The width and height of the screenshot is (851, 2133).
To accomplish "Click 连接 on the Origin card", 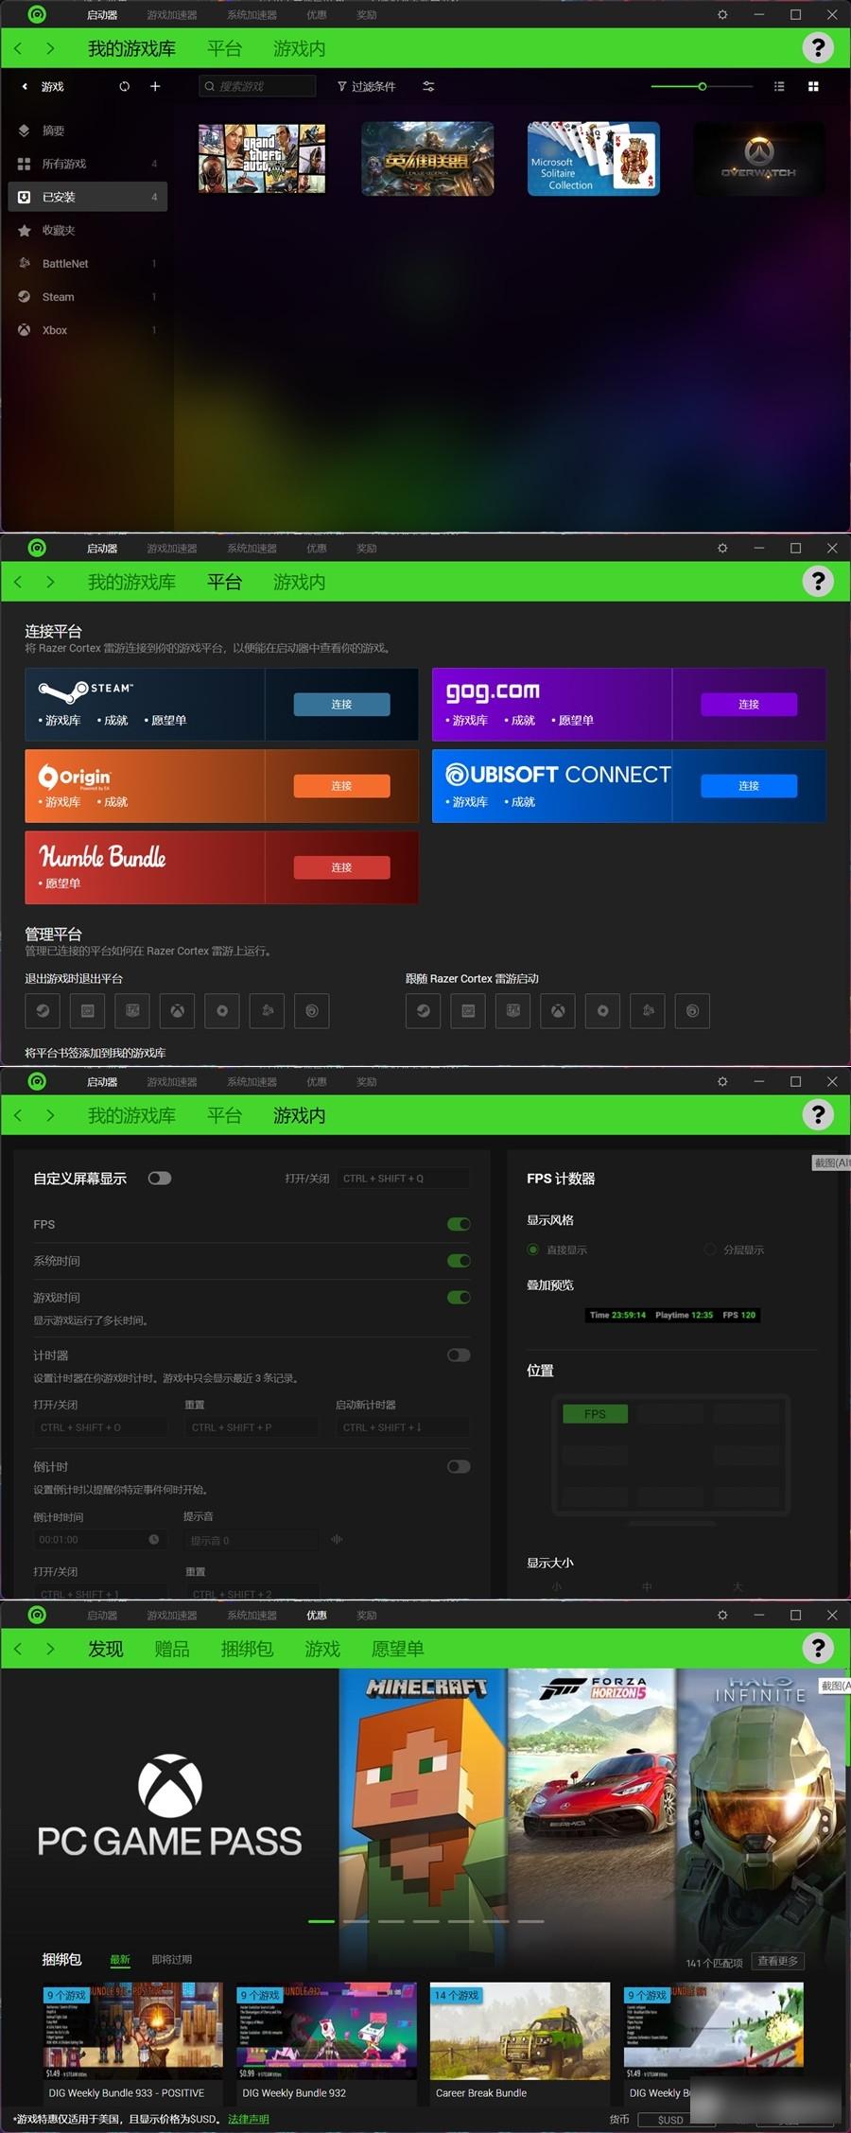I will 341,785.
